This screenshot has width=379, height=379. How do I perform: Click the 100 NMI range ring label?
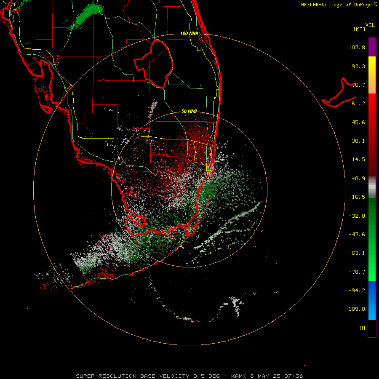(x=189, y=33)
